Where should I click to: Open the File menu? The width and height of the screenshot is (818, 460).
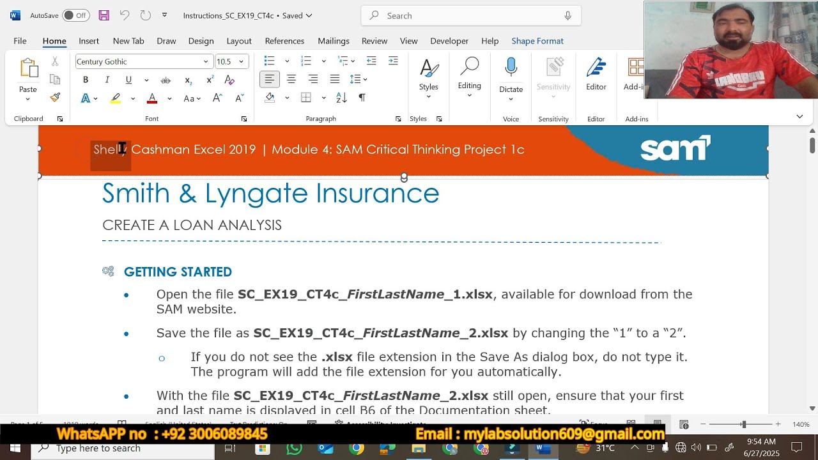coord(20,41)
